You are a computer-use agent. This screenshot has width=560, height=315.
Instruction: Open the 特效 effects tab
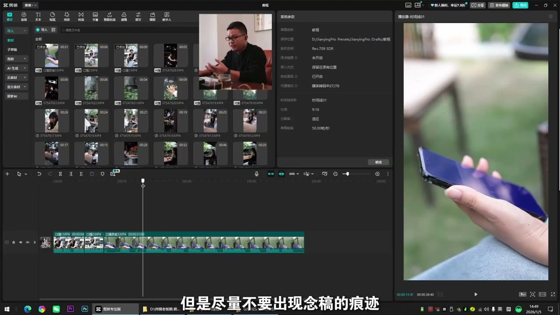66,17
